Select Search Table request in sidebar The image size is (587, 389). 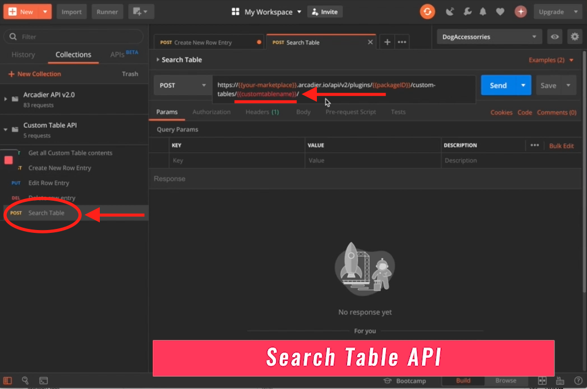pyautogui.click(x=74, y=213)
